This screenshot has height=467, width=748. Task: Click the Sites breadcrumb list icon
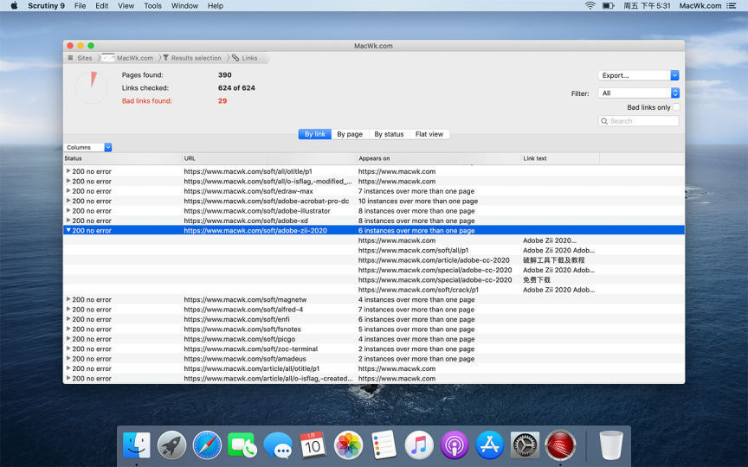coord(70,58)
